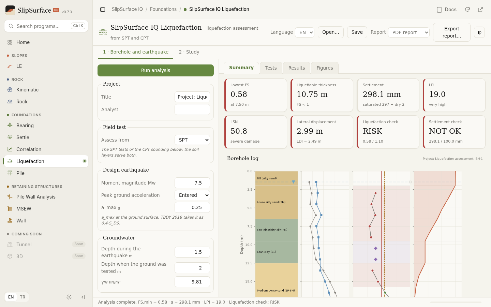Toggle the sidebar panel icon
Viewport: 491px width, 307px height.
click(x=103, y=10)
